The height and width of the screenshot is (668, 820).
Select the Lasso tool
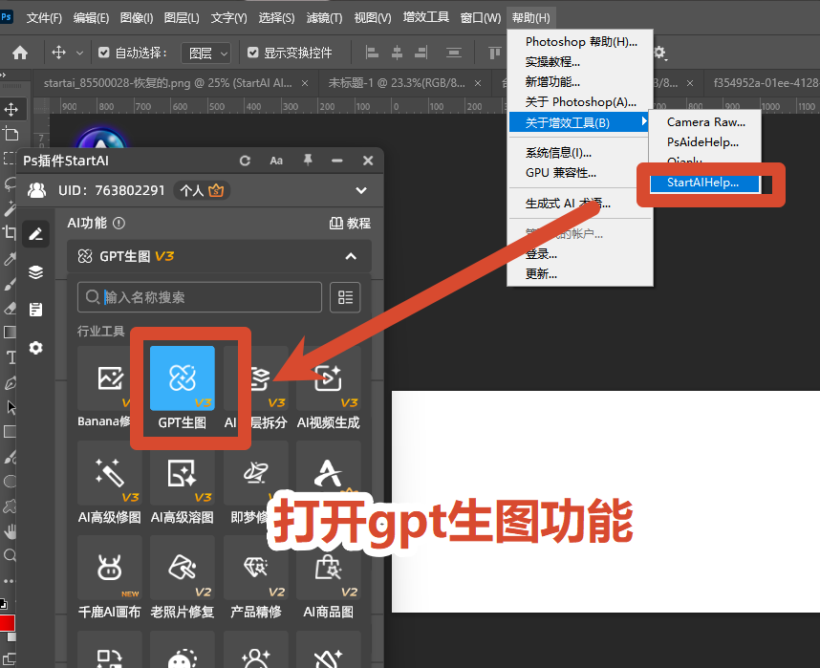point(10,183)
